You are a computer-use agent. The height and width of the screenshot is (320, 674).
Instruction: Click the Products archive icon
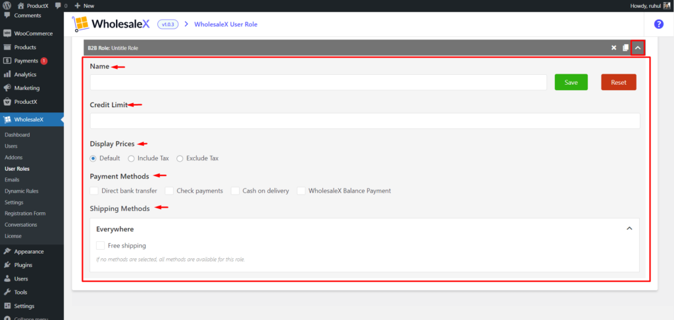point(7,47)
